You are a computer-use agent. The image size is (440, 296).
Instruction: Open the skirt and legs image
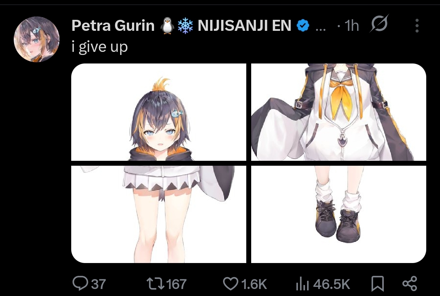pos(159,214)
